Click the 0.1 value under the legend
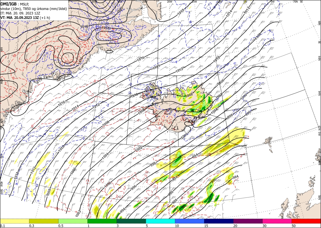This screenshot has width=321, height=228. pos(2,226)
